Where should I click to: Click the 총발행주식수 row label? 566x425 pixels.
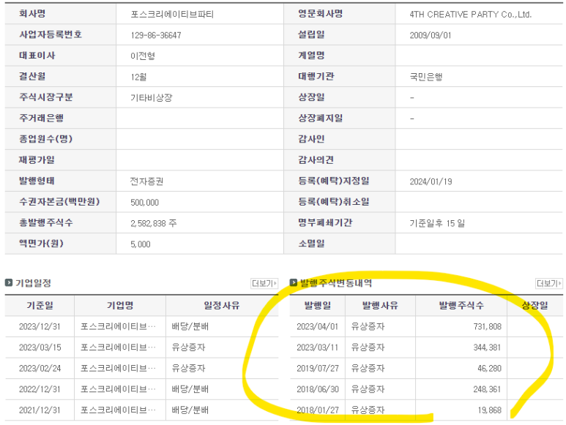point(46,223)
